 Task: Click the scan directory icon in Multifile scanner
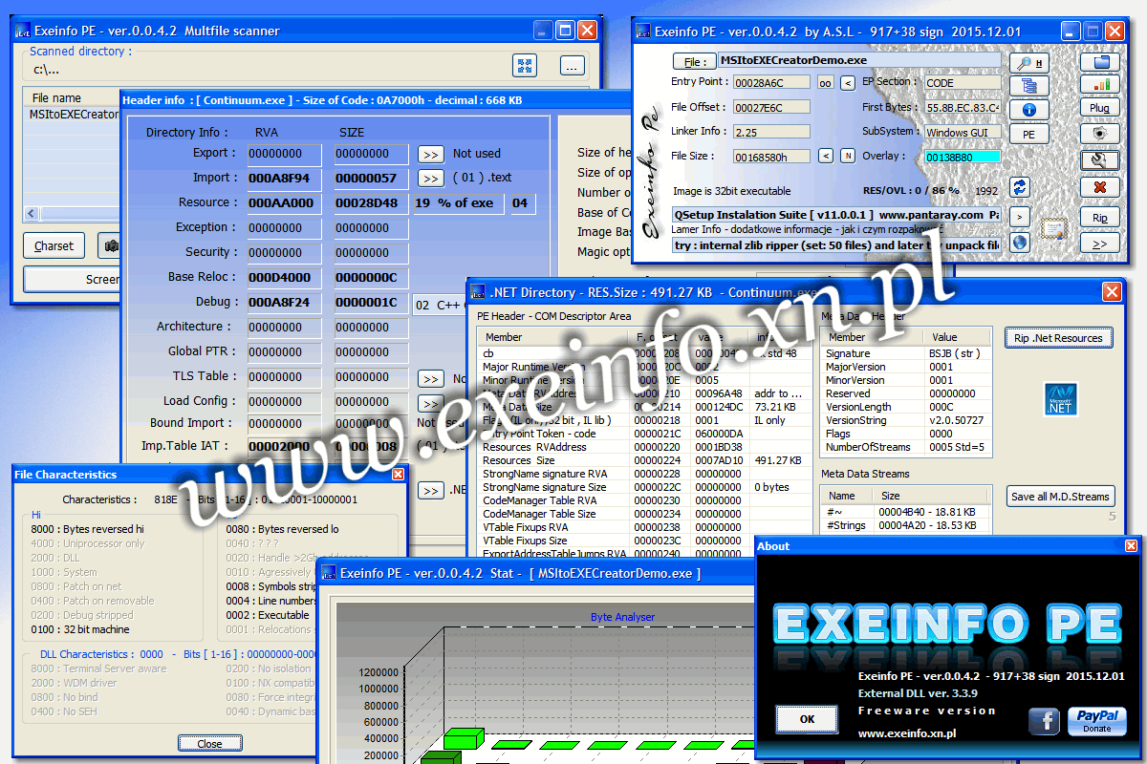tap(525, 65)
